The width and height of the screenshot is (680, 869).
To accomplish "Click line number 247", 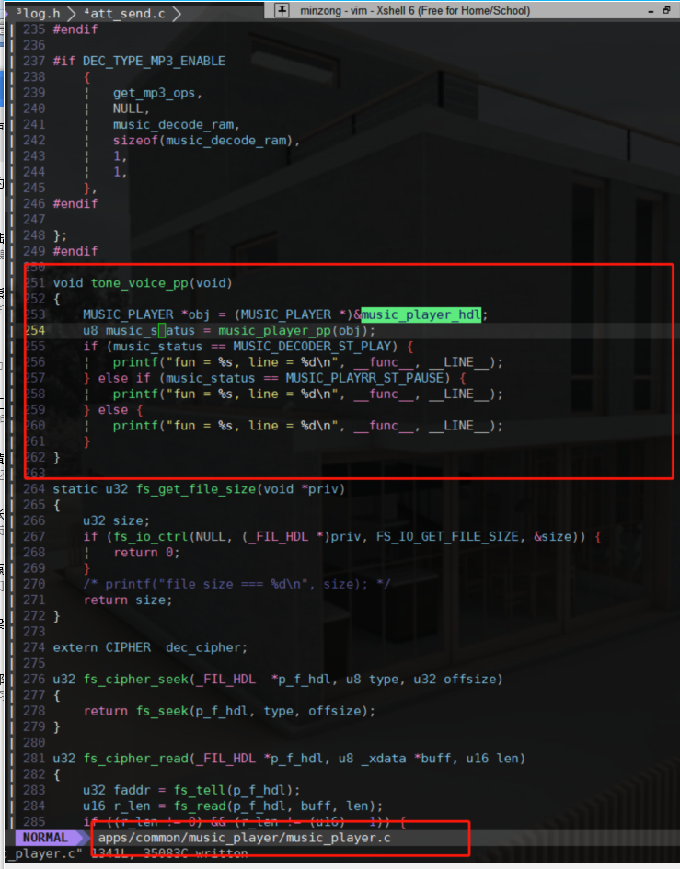I will point(34,220).
